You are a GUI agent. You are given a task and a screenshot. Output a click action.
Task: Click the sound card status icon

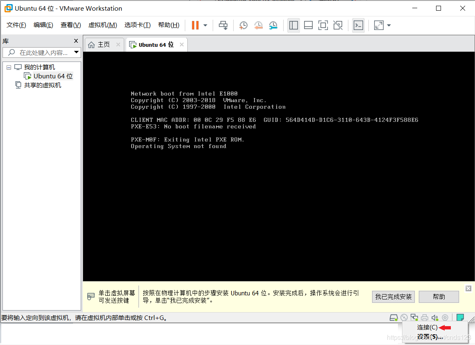pos(435,318)
